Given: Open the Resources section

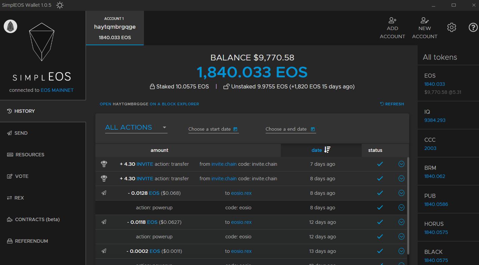Looking at the screenshot, I should click(43, 155).
